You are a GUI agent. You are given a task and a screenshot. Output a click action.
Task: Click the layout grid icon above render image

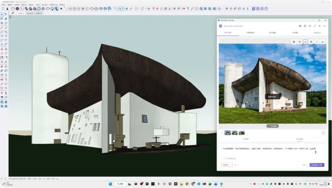click(294, 42)
